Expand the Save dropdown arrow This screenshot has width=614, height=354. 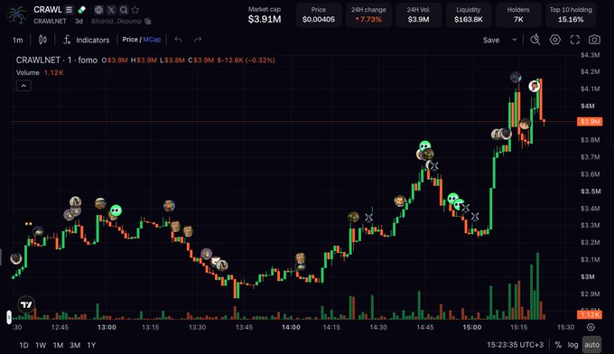tap(515, 40)
